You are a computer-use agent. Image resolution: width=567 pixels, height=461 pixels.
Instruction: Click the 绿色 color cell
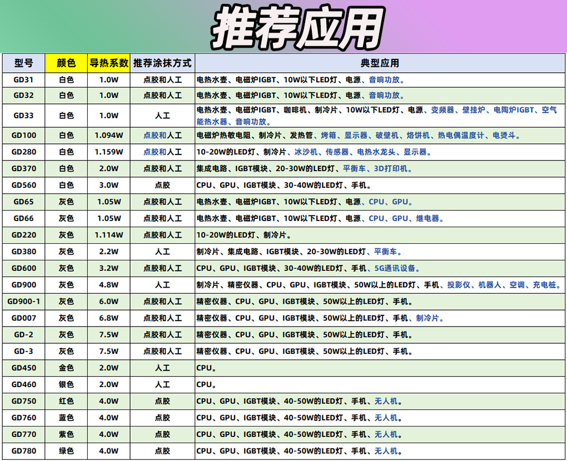(66, 451)
